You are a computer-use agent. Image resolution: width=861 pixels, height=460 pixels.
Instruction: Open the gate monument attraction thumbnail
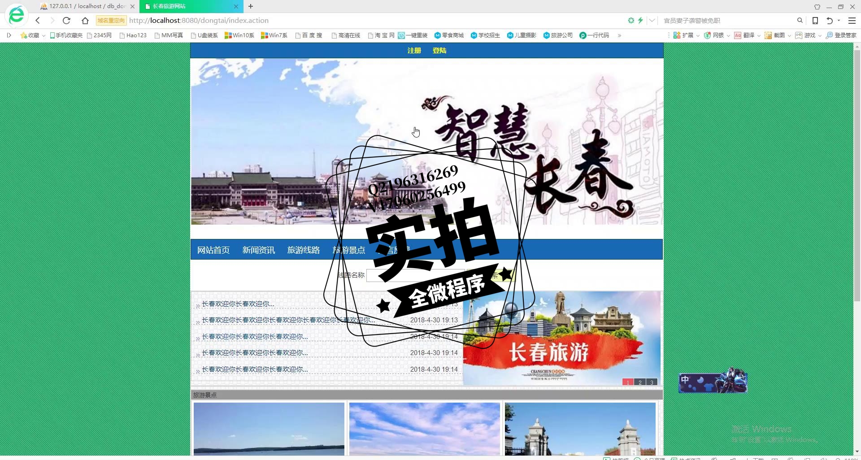pos(580,429)
